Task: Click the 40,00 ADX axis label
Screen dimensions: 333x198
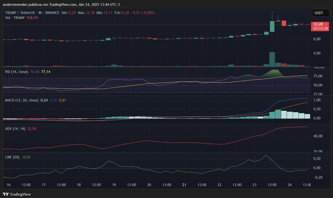Action: (318, 136)
